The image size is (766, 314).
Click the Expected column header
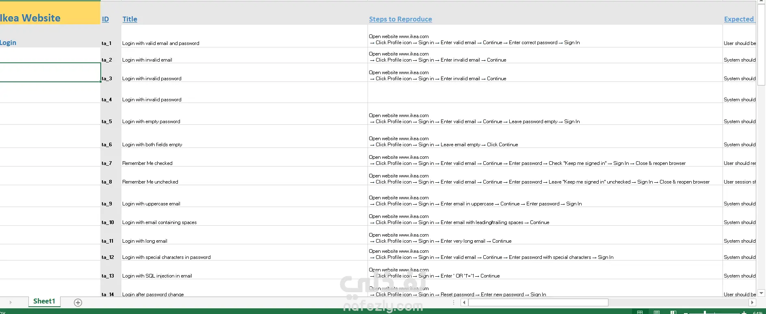point(739,19)
